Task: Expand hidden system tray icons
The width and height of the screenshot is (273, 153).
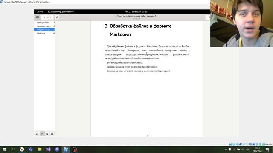Action: coord(226,149)
